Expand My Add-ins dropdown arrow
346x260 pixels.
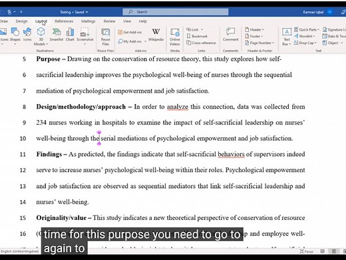click(x=145, y=41)
